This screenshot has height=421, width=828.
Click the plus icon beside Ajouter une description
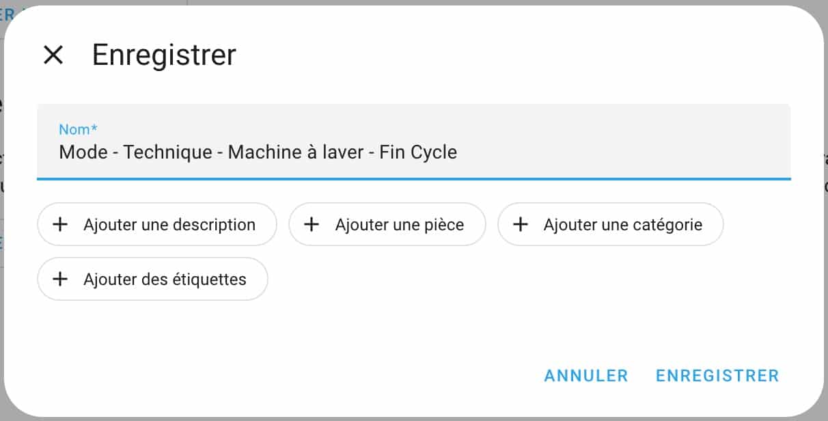(x=60, y=224)
